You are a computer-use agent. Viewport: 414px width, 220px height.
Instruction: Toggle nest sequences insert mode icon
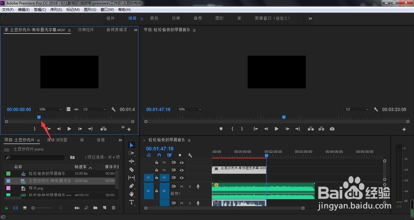point(149,155)
